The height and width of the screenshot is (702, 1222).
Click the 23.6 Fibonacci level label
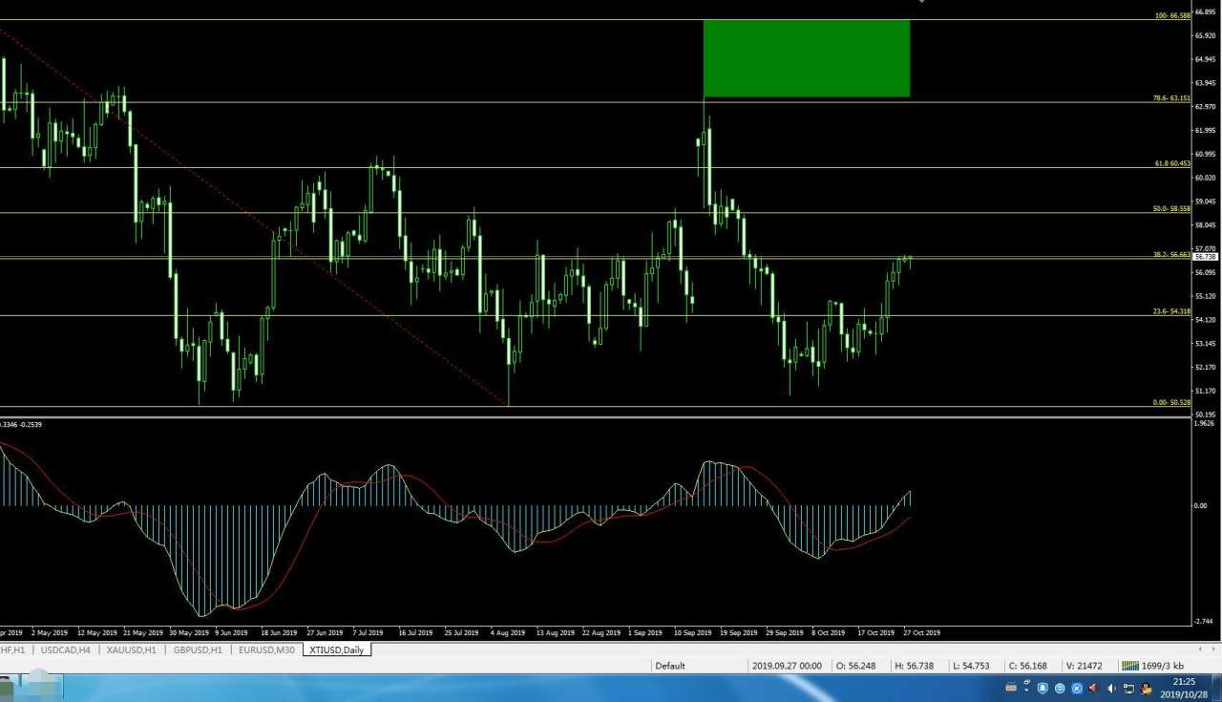pyautogui.click(x=1172, y=311)
